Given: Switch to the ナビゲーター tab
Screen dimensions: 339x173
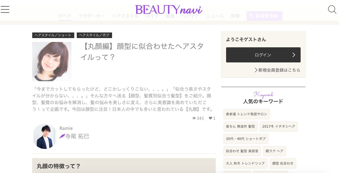Looking at the screenshot, I should pyautogui.click(x=92, y=16).
